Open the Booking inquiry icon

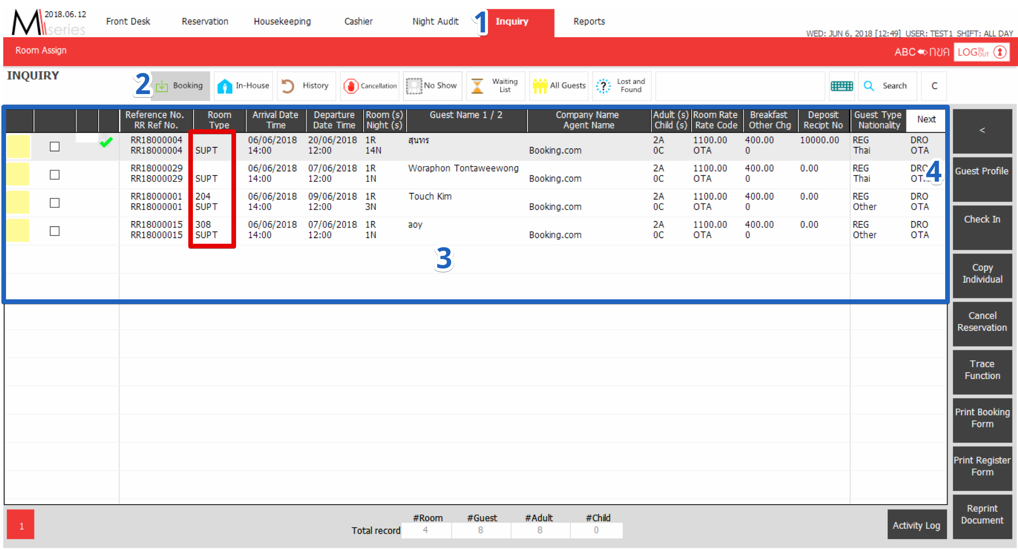point(162,86)
